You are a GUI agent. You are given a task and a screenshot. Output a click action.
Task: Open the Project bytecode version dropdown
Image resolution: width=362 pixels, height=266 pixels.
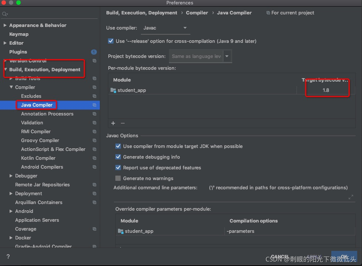pyautogui.click(x=227, y=56)
